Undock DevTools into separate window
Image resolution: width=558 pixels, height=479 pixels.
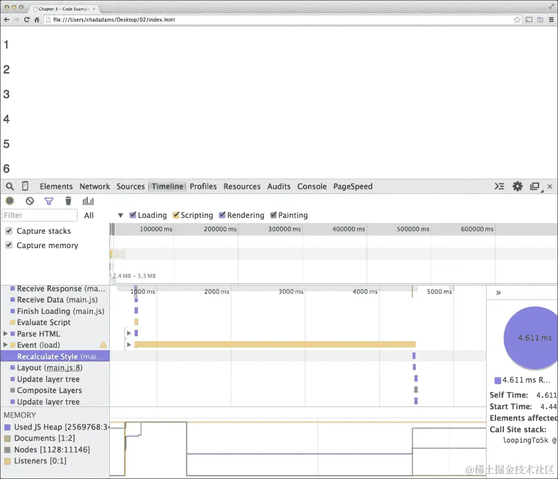[535, 187]
